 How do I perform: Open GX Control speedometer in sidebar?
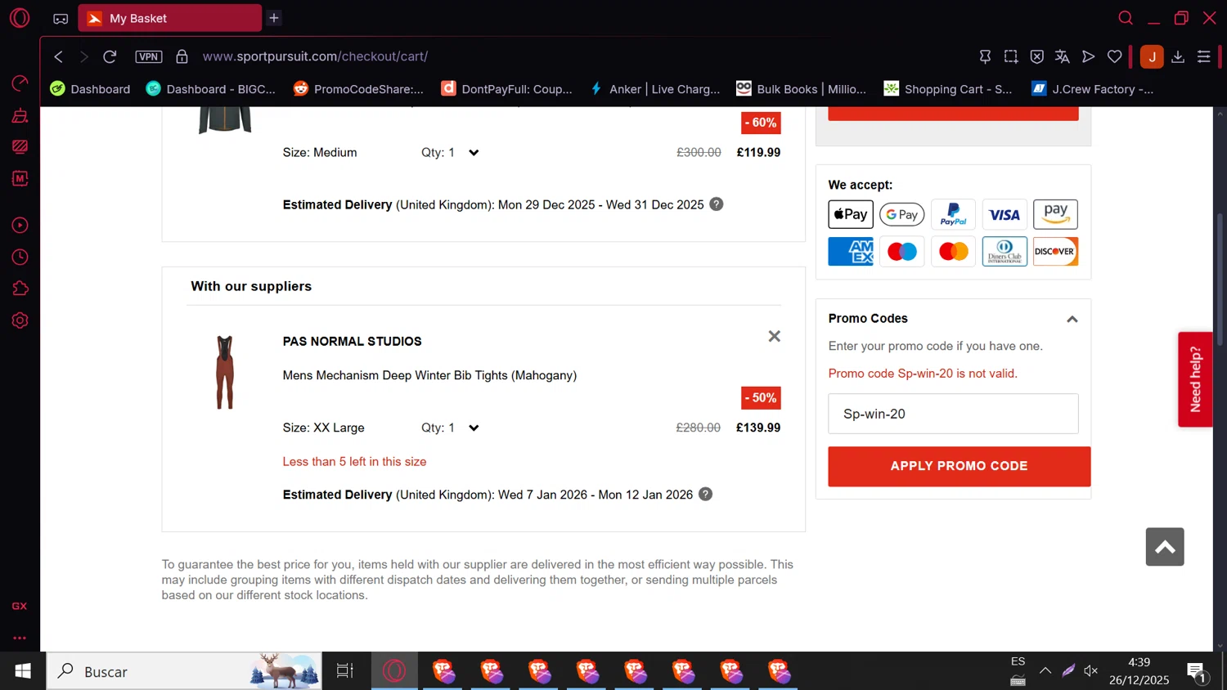coord(20,83)
